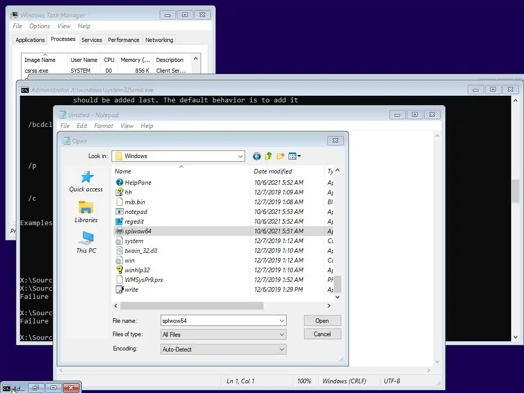Open Notepad File menu

click(65, 126)
